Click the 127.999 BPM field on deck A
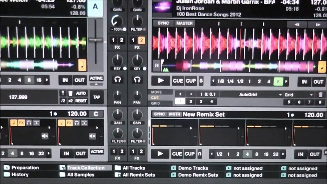This screenshot has height=184, width=327. click(29, 97)
